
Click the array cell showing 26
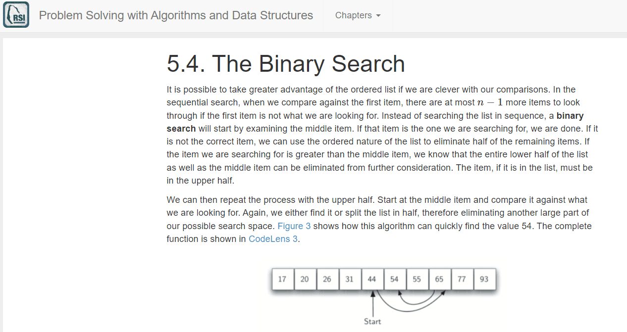(327, 279)
